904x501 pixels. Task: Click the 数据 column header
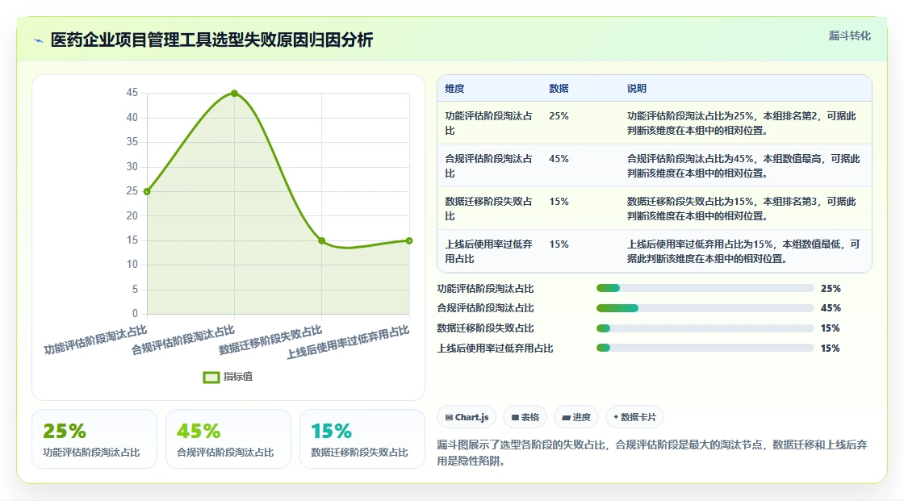click(559, 88)
